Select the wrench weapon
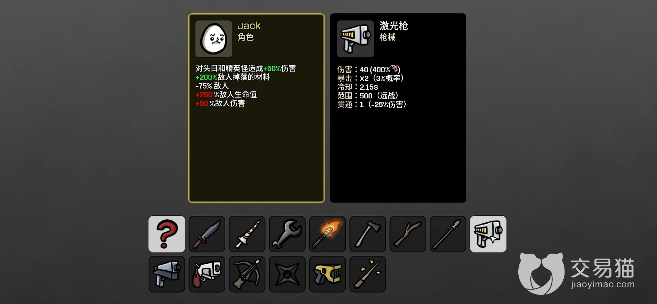657x304 pixels. (x=287, y=234)
